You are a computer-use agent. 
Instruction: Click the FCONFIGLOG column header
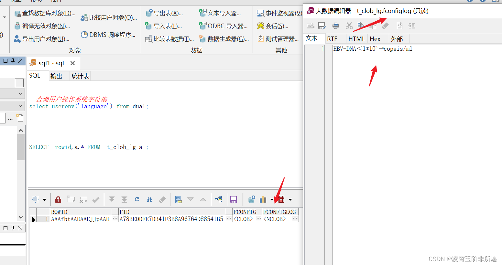pos(280,212)
